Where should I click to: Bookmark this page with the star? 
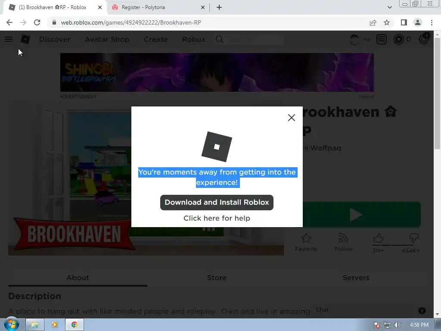pos(387,22)
